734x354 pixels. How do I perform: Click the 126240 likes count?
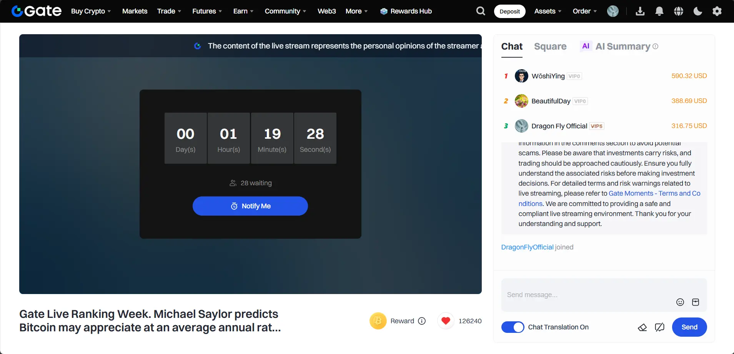(x=470, y=321)
